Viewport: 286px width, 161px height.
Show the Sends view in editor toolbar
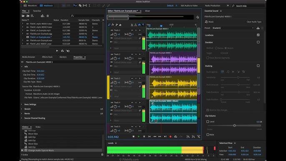pos(117,25)
